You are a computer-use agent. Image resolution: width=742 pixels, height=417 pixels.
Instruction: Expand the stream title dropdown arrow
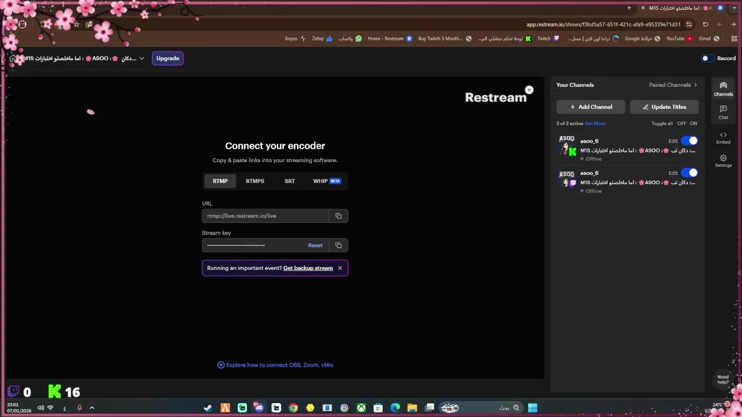click(141, 58)
